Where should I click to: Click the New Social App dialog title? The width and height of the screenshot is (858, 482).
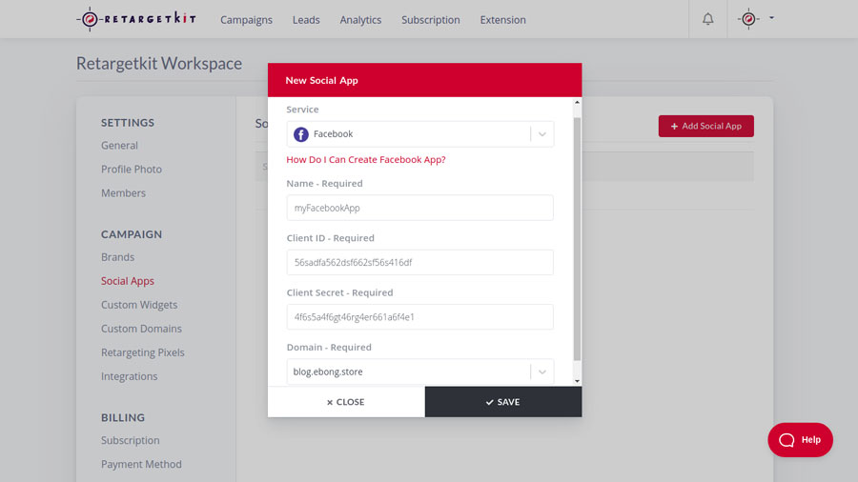click(x=322, y=80)
